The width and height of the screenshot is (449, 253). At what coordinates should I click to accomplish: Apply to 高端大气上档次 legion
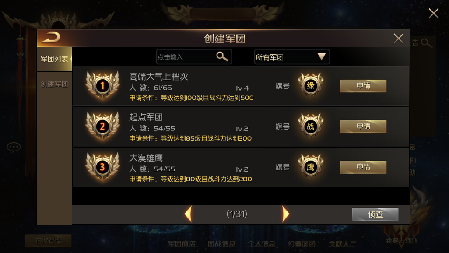point(363,86)
